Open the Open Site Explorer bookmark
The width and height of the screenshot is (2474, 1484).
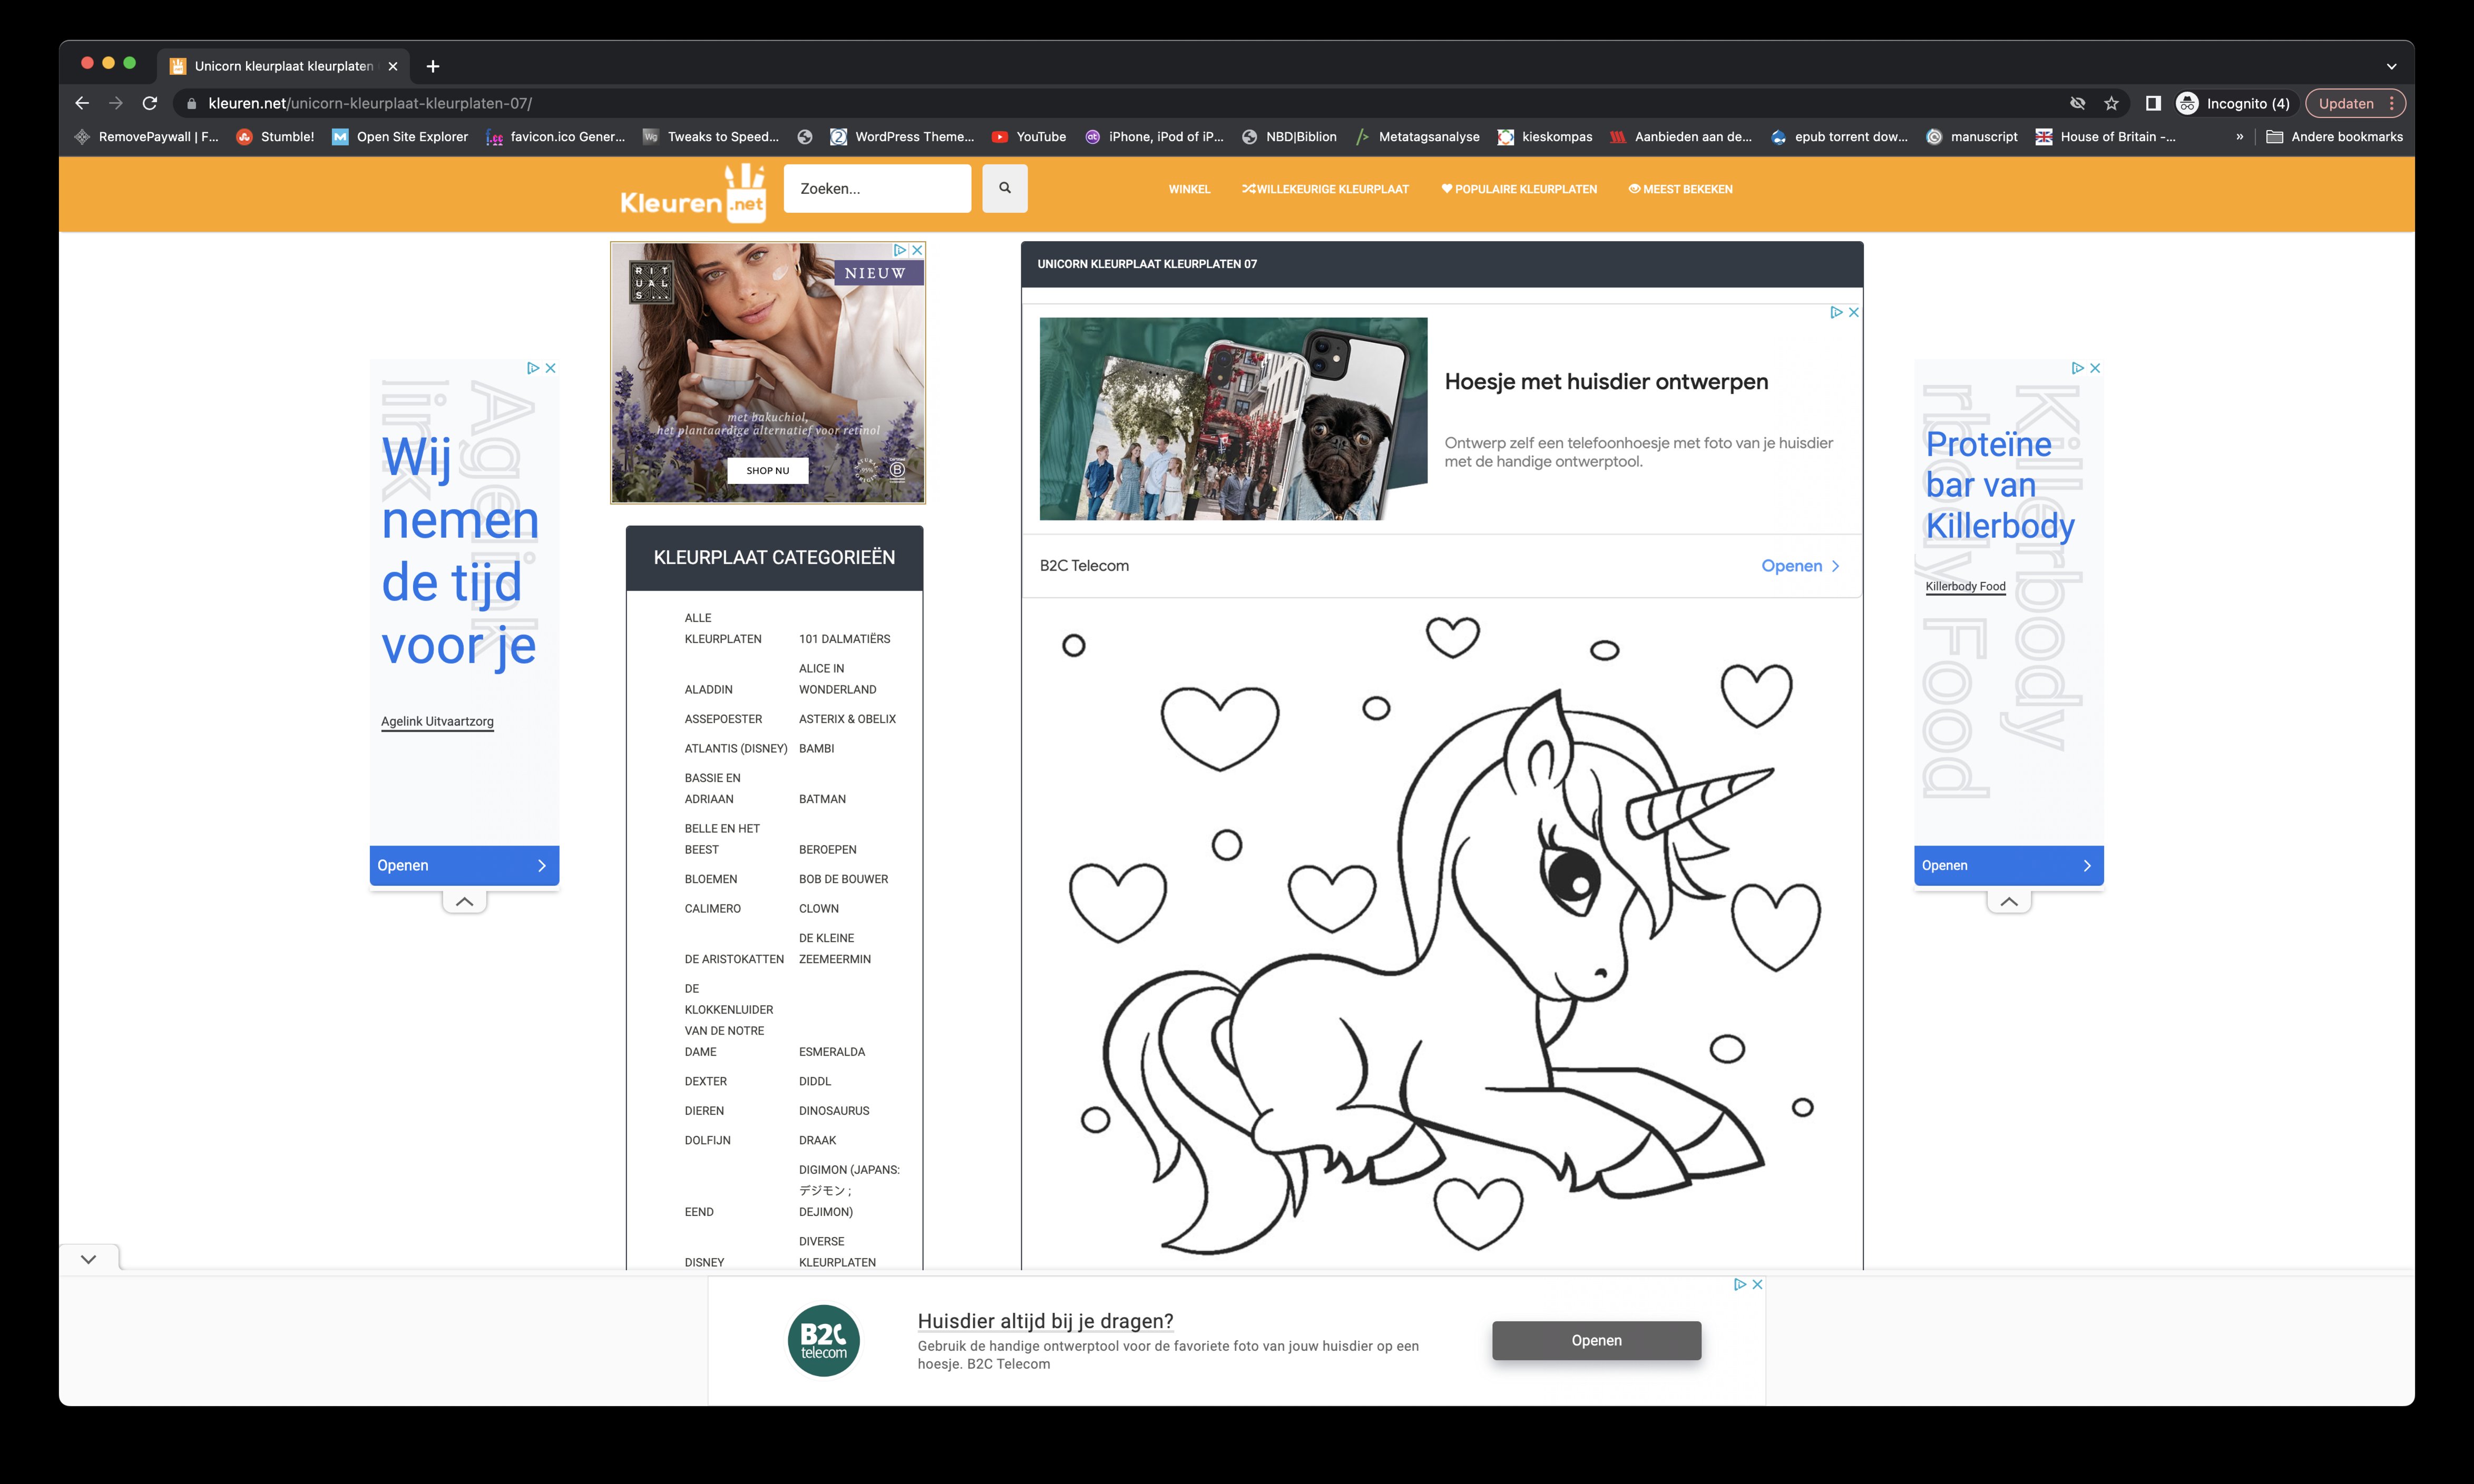click(400, 137)
